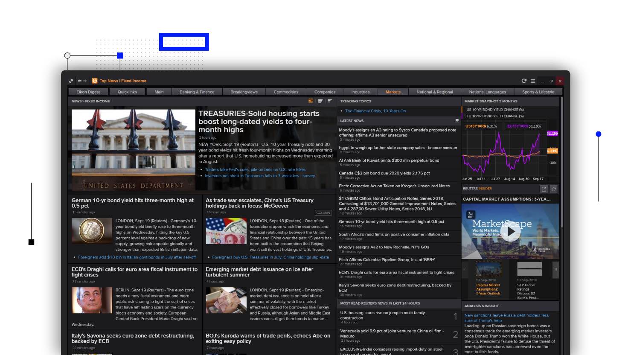
Task: Open 'Foreigners buy U.S. Treasuries in July' link
Action: [270, 257]
